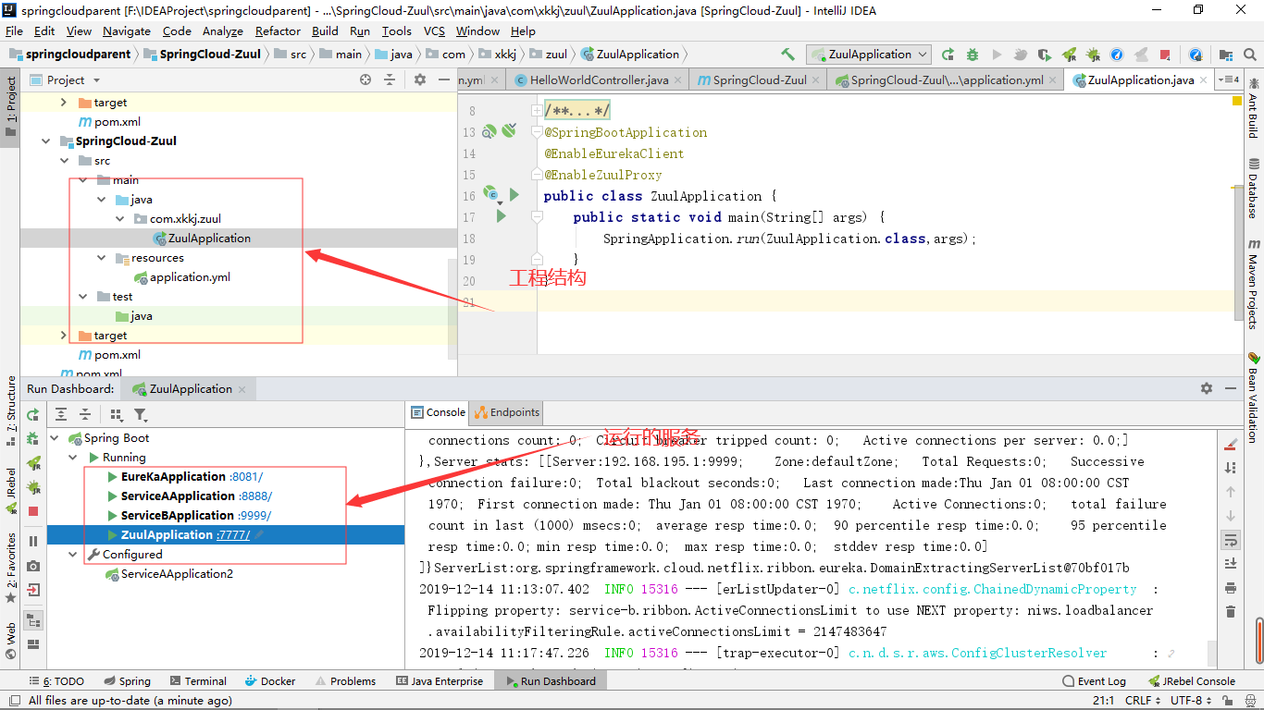Screen dimensions: 1264x710
Task: Close the ZuulApplication.java editor tab
Action: coord(1206,80)
